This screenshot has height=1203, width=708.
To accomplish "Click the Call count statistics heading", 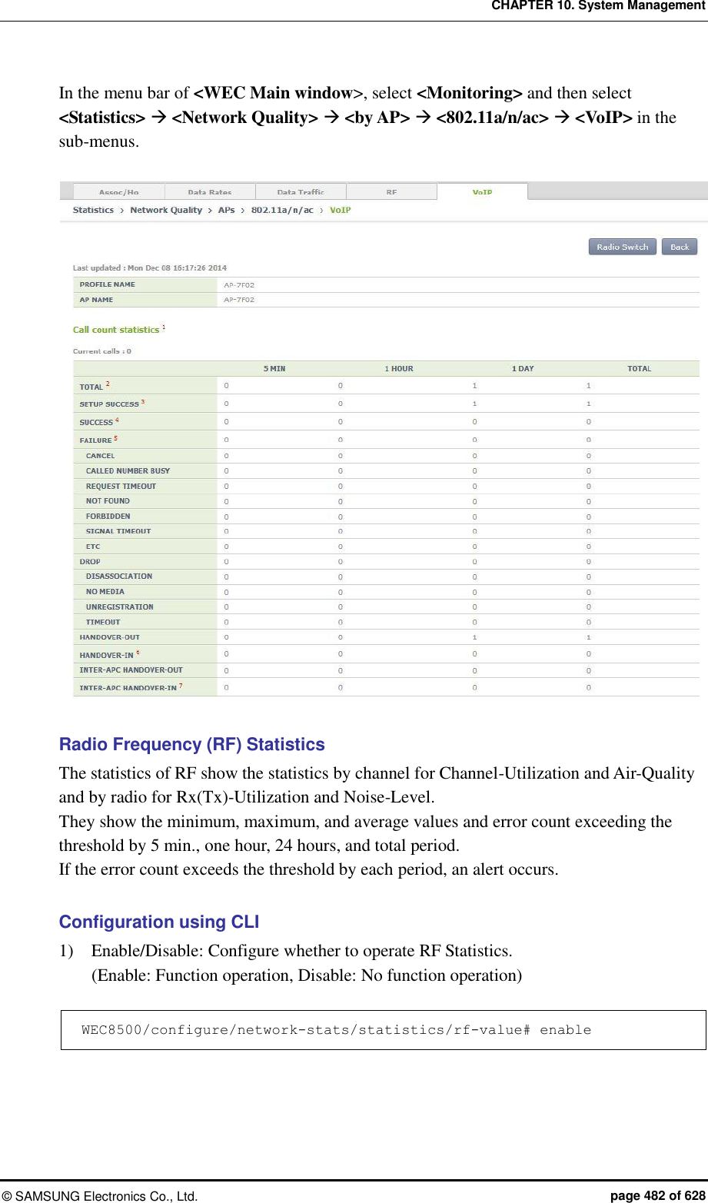I will pyautogui.click(x=115, y=329).
